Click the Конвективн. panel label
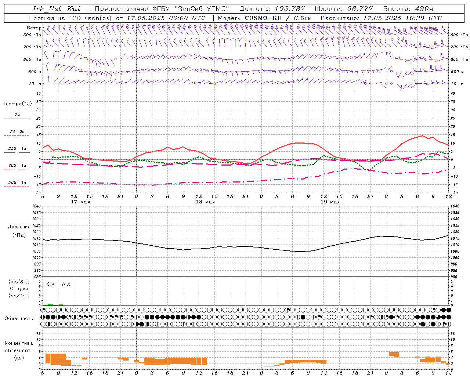Image resolution: width=470 pixels, height=376 pixels. (19, 343)
